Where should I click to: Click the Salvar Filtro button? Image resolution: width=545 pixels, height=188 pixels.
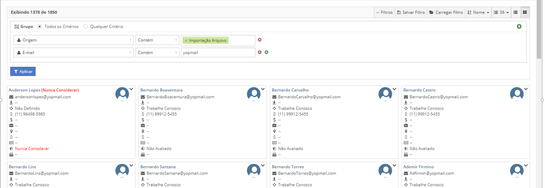tap(411, 12)
